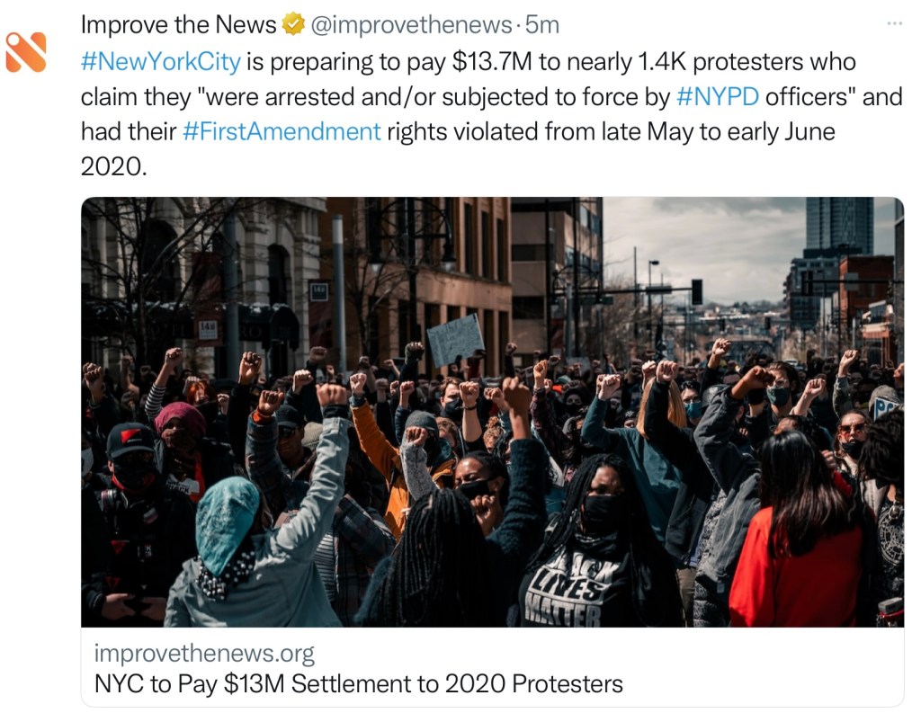
Task: Click the raised protest sign in photo
Action: point(455,340)
